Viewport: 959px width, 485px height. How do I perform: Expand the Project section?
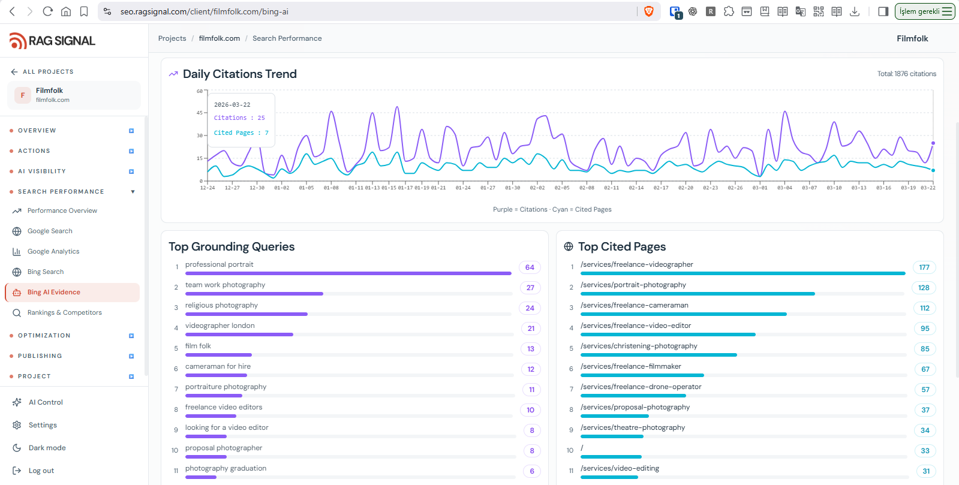pos(72,376)
